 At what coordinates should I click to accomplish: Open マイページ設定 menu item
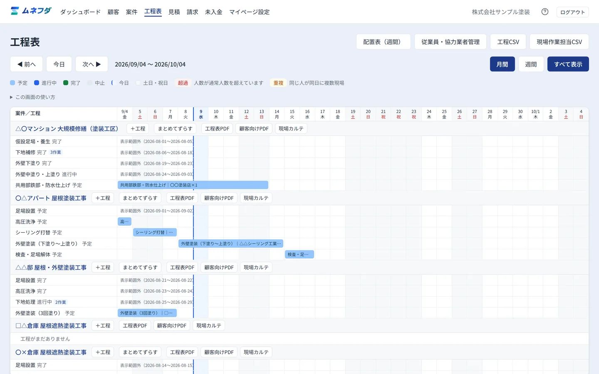(x=249, y=12)
